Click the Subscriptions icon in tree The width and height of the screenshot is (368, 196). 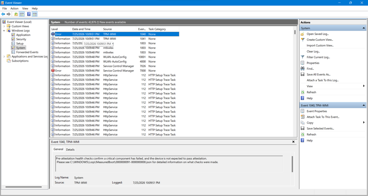tap(9, 61)
